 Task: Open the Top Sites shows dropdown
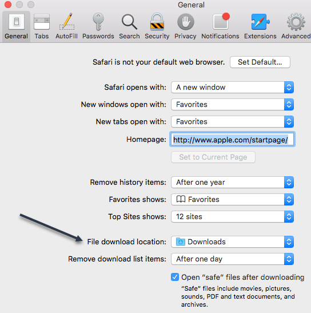click(233, 217)
